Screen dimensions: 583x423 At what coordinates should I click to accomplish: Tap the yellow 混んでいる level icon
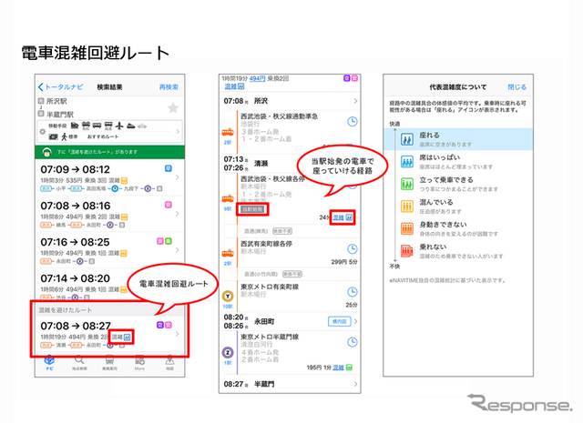coord(407,206)
